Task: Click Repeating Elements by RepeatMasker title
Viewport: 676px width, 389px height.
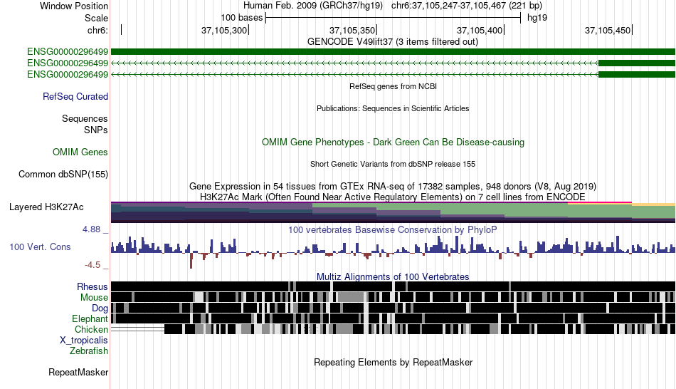Action: pyautogui.click(x=393, y=362)
